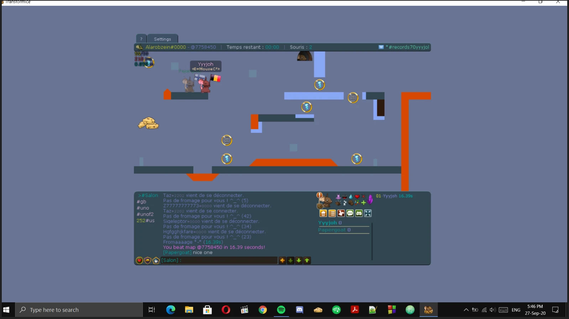Click the ENG language indicator

[516, 310]
